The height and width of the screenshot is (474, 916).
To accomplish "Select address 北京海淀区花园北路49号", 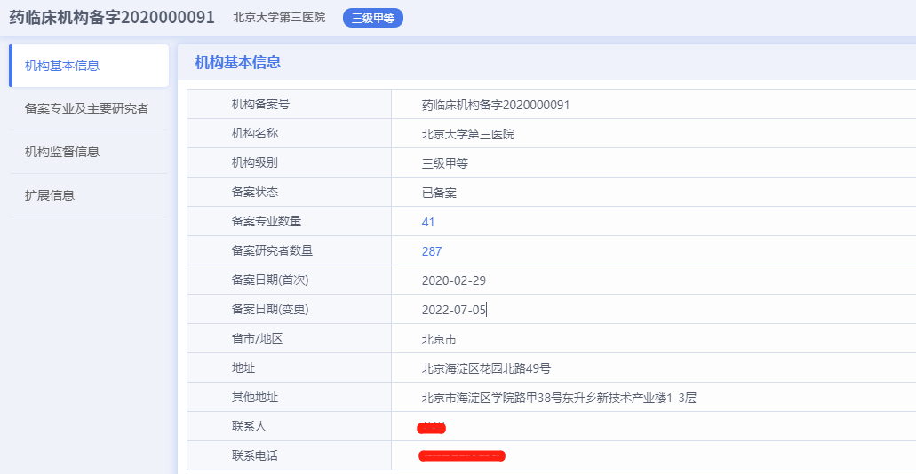I will (x=486, y=367).
